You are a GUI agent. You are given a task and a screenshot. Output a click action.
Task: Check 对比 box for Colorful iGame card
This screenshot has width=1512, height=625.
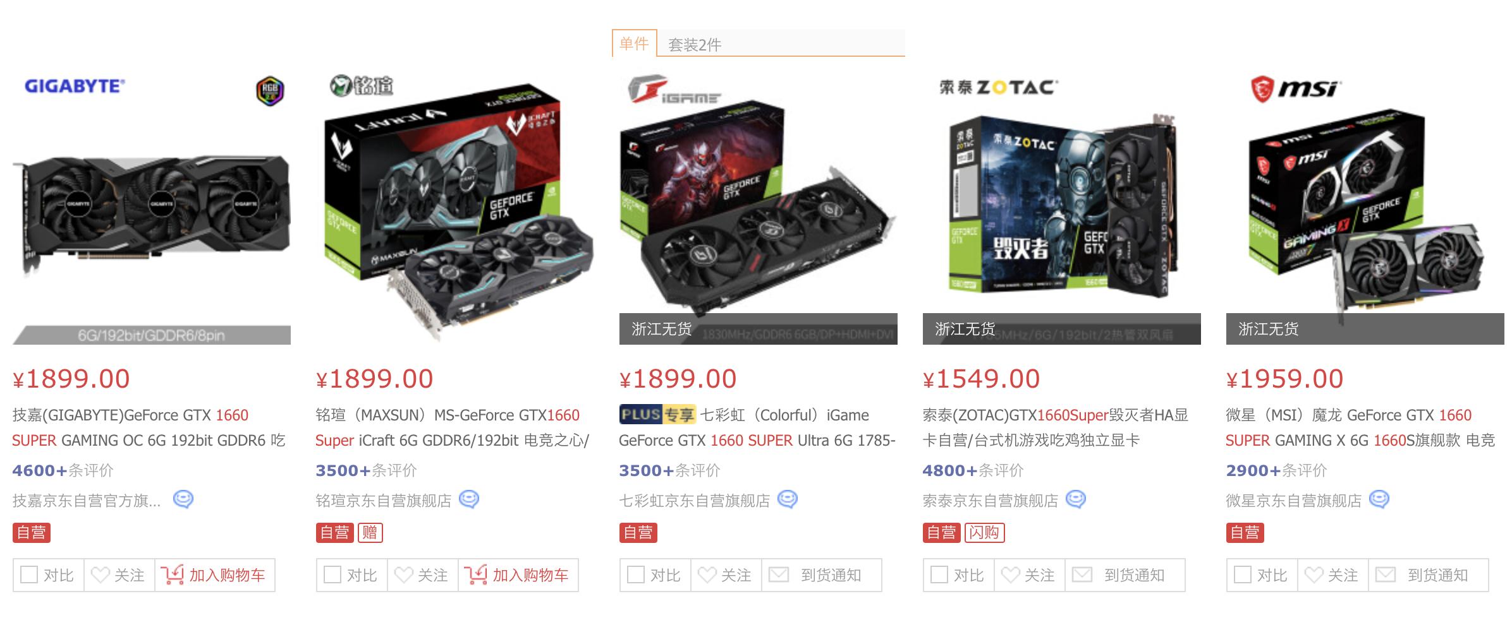(x=636, y=574)
